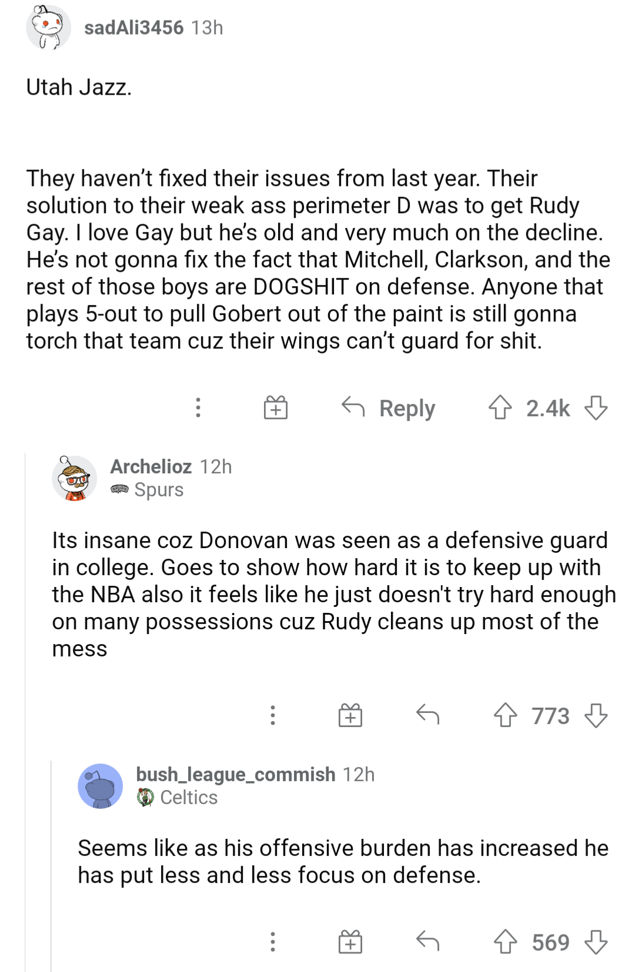
Task: Award bush_league_commish's comment
Action: coord(350,941)
